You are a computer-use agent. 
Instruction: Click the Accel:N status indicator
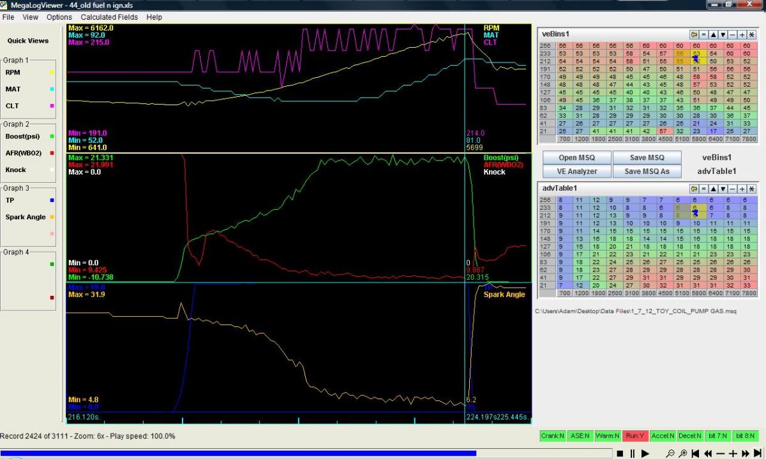pyautogui.click(x=662, y=436)
